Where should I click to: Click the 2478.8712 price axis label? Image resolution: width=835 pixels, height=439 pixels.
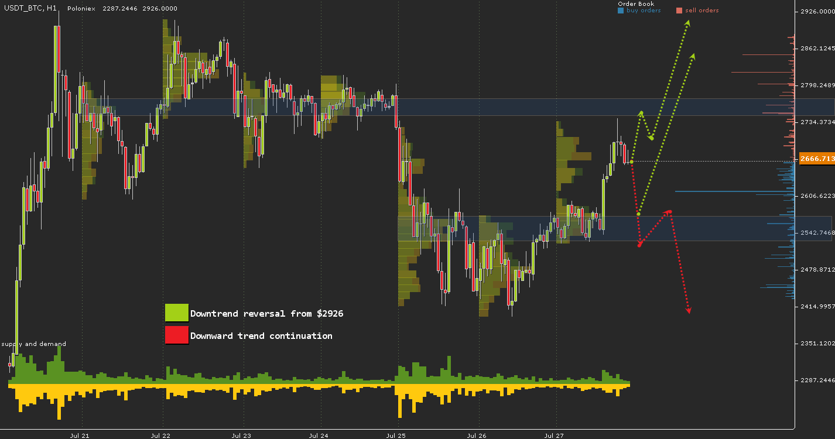point(817,269)
